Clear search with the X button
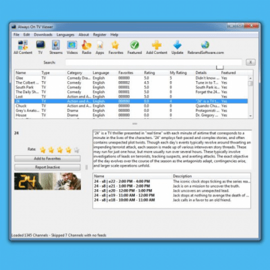Image resolution: width=270 pixels, height=270 pixels. 250,62
